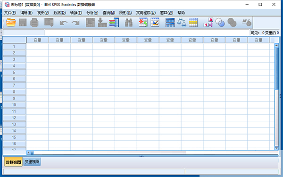Open the Variables info icon
Image resolution: width=283 pixels, height=177 pixels.
tap(114, 23)
